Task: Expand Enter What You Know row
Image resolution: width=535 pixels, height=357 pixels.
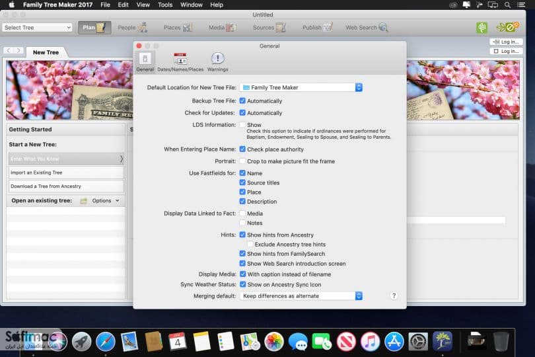Action: click(66, 159)
